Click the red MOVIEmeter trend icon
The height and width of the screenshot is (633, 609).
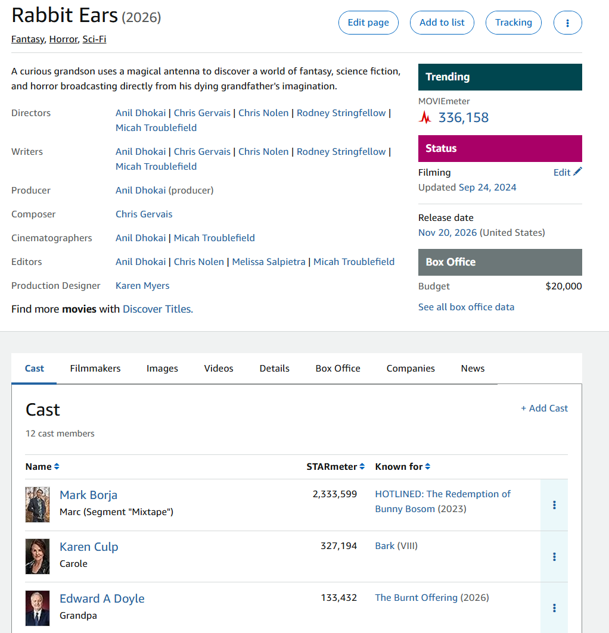[x=425, y=117]
